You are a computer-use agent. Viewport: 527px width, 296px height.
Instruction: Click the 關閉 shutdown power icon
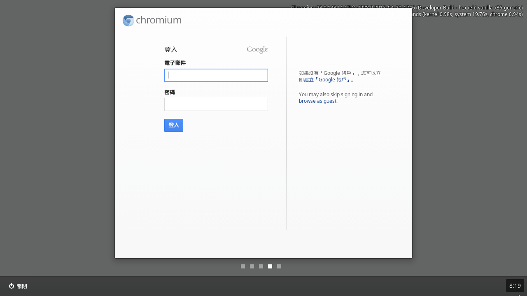[12, 286]
